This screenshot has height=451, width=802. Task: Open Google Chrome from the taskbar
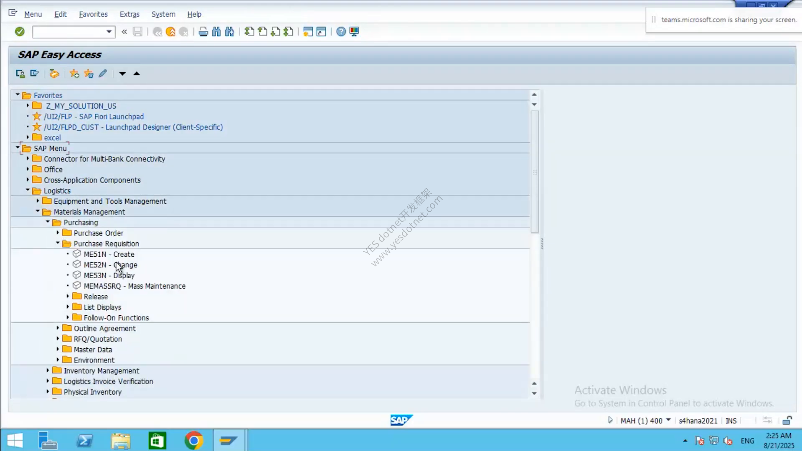[193, 441]
